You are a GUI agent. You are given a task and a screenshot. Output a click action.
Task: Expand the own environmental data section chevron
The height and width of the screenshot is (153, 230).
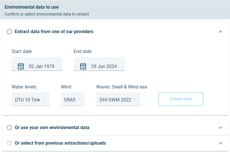tap(220, 128)
